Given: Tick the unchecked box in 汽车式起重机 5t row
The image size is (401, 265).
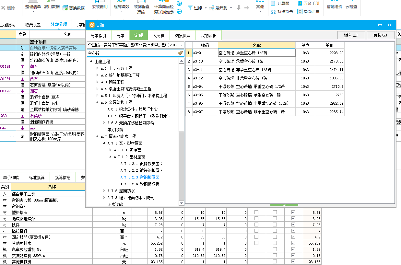Looking at the screenshot, I should (x=275, y=249).
